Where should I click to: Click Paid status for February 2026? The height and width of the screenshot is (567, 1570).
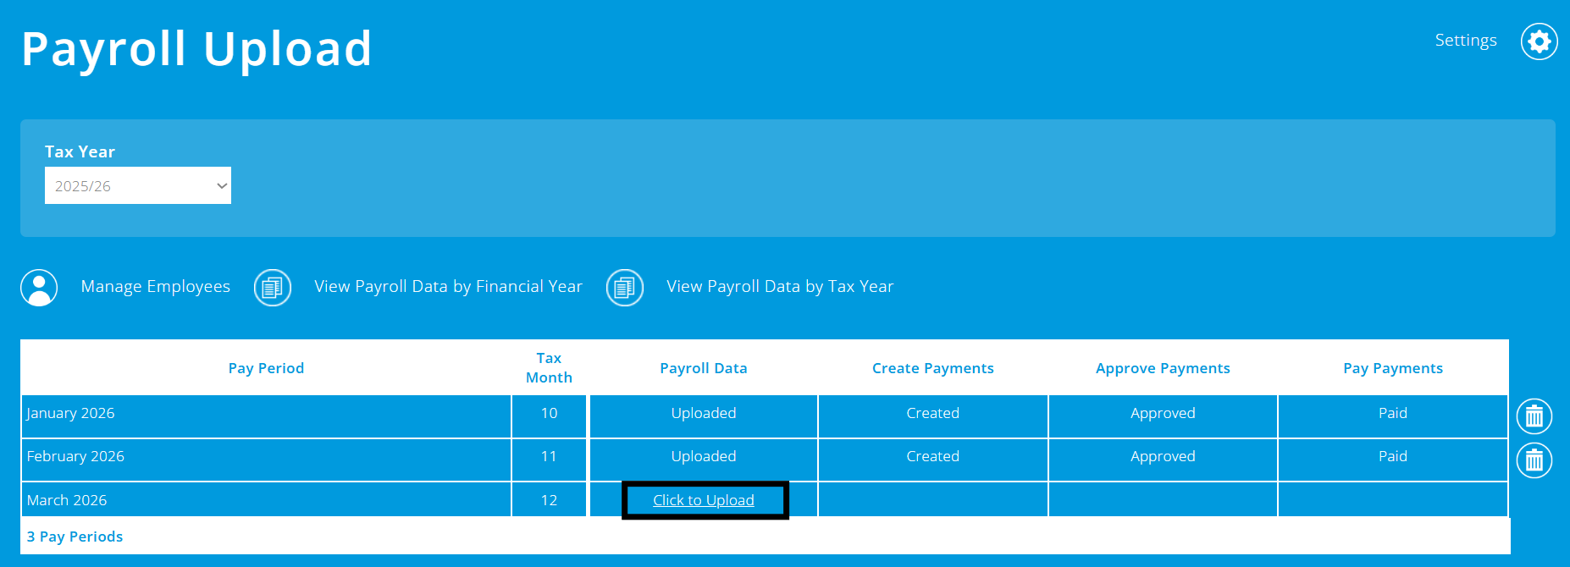[x=1393, y=456]
